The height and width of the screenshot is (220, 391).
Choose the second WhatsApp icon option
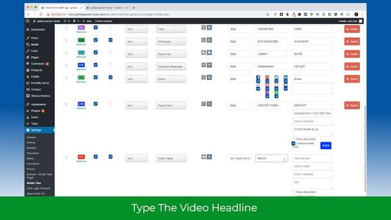click(210, 40)
